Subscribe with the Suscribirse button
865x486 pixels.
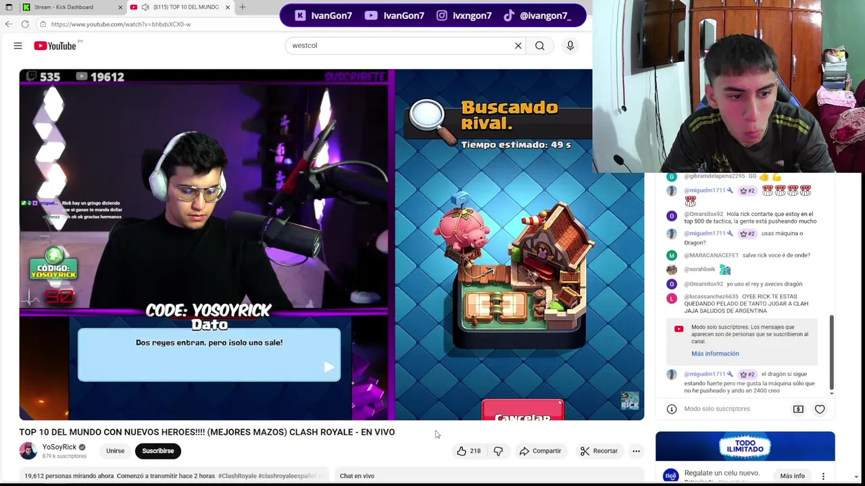[158, 451]
